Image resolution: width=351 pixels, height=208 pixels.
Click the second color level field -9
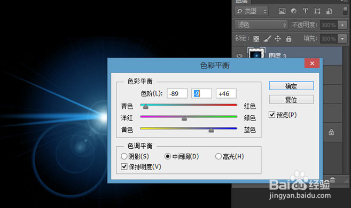click(x=201, y=93)
